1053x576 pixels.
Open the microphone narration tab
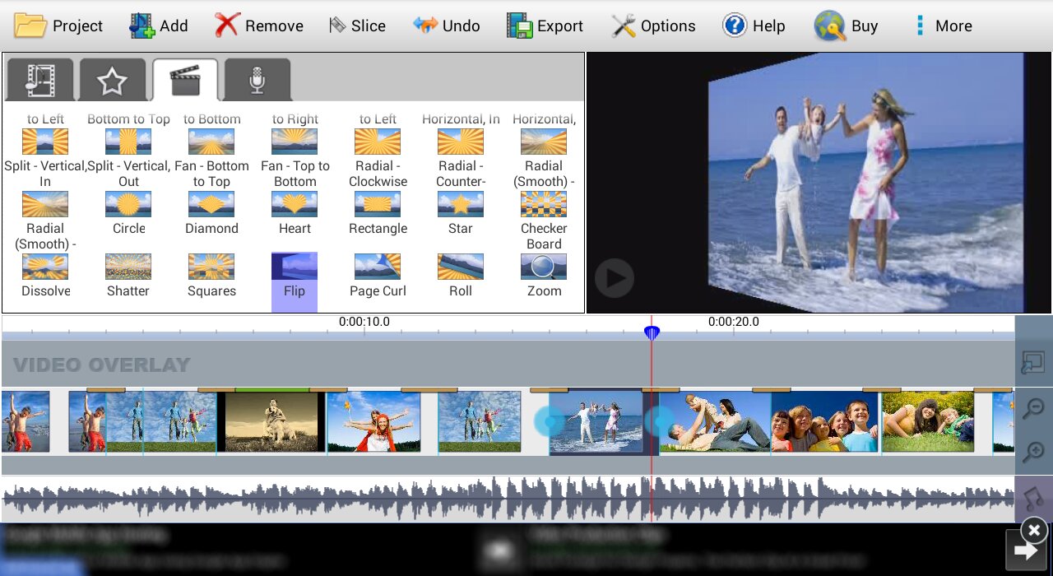click(x=257, y=80)
